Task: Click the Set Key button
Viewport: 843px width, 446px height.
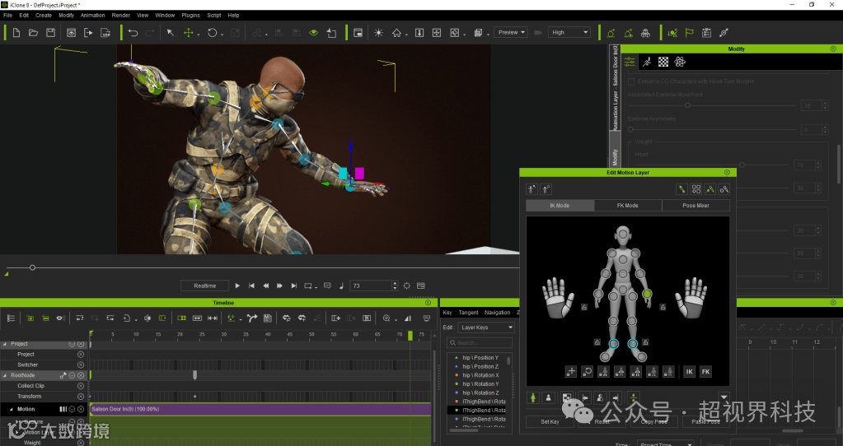Action: (550, 421)
